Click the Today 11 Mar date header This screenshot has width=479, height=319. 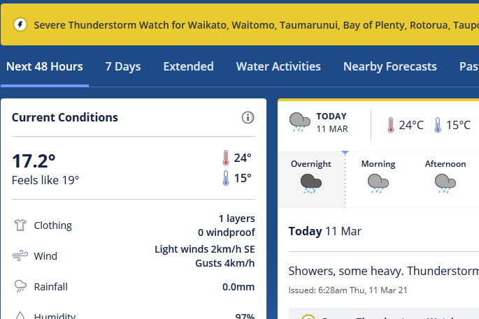324,231
